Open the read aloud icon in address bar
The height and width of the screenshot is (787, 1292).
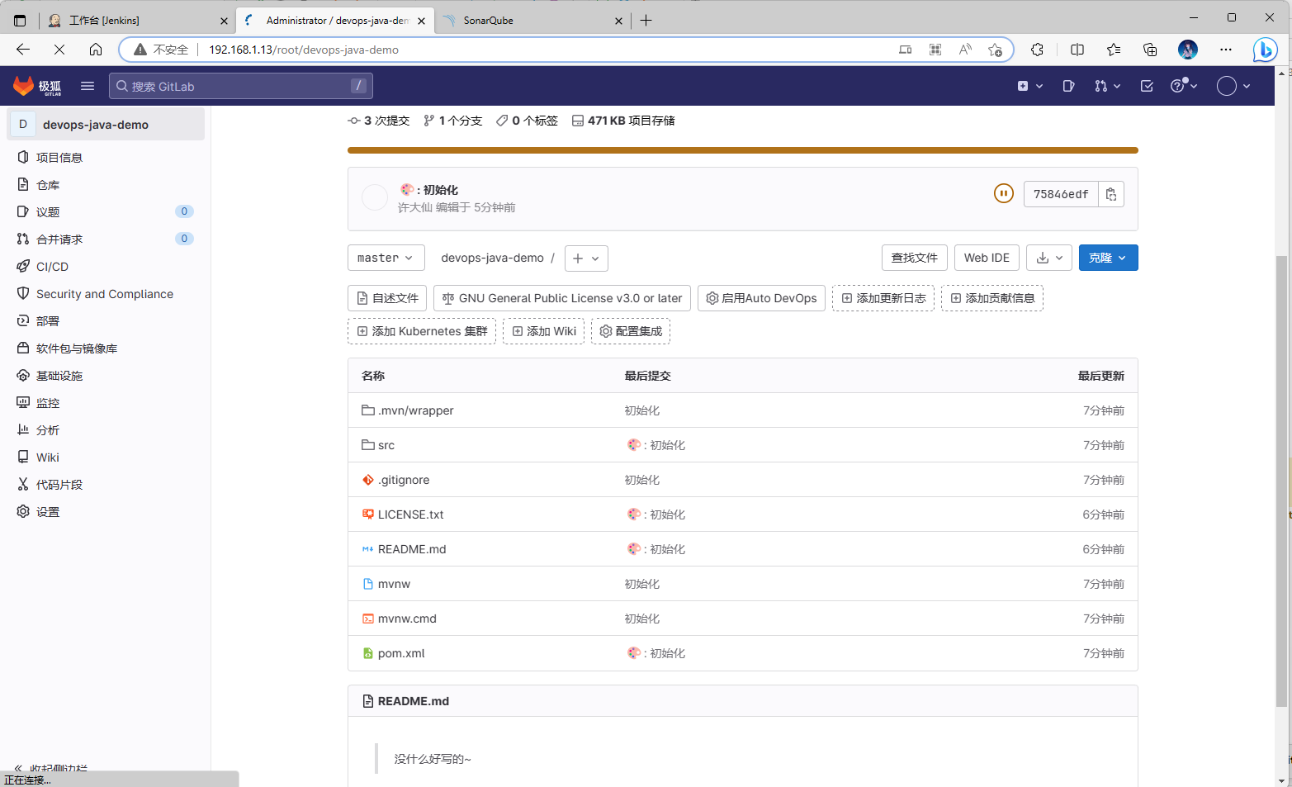[965, 50]
